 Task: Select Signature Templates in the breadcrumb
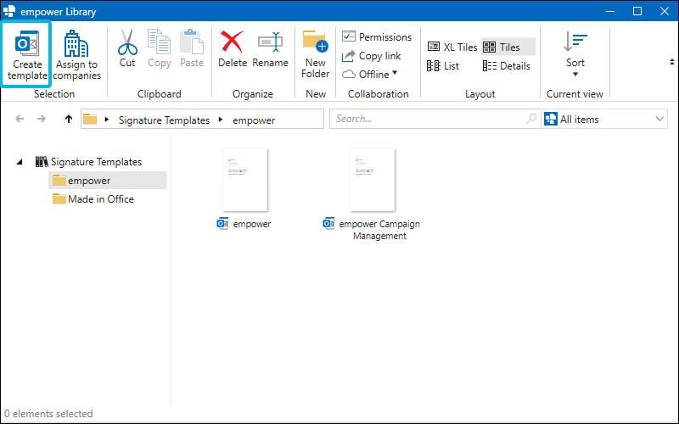tap(164, 120)
